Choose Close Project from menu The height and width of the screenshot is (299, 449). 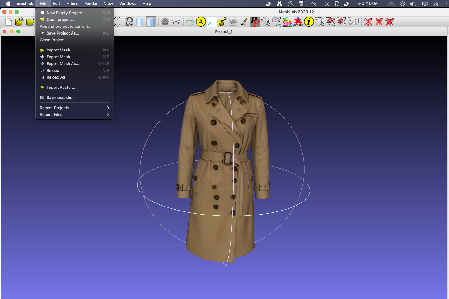(75, 40)
